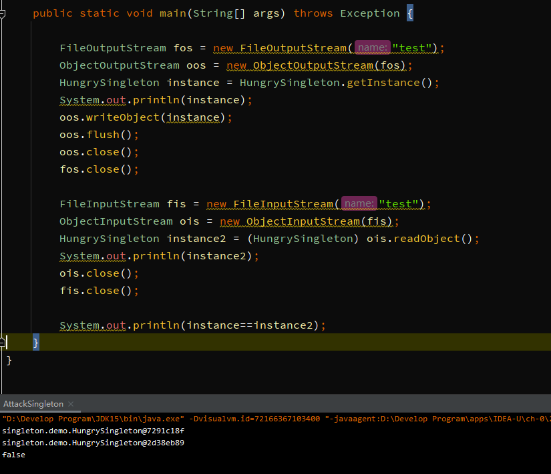This screenshot has width=551, height=474.
Task: Click the final class closing brace
Action: coord(9,360)
